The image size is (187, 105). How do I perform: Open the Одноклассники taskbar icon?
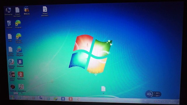click(70, 99)
